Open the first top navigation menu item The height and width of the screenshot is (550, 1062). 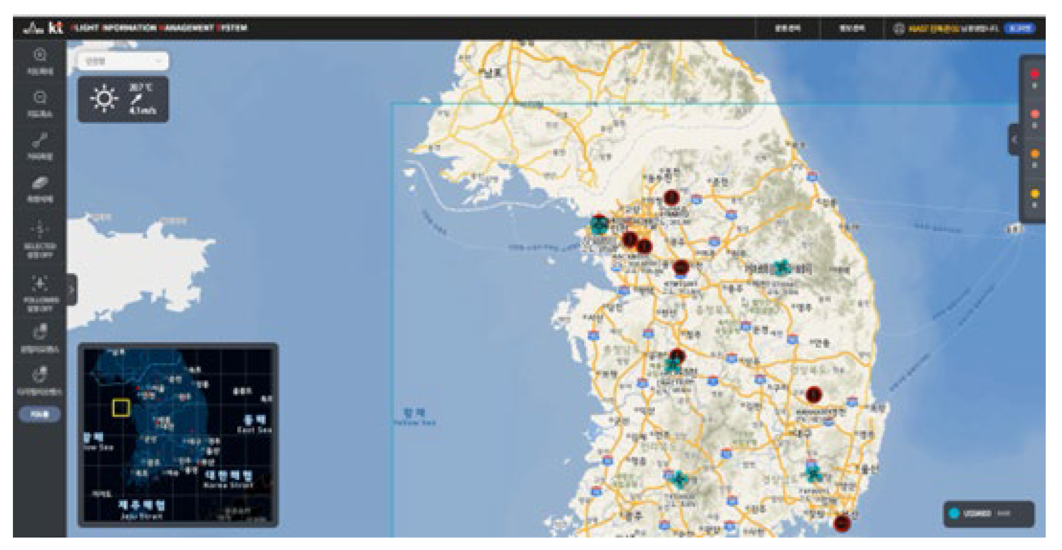pos(788,28)
